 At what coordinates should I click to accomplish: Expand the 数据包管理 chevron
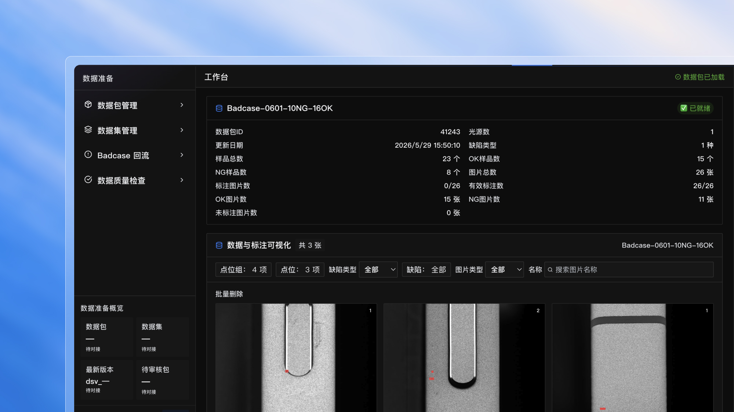[x=182, y=105]
